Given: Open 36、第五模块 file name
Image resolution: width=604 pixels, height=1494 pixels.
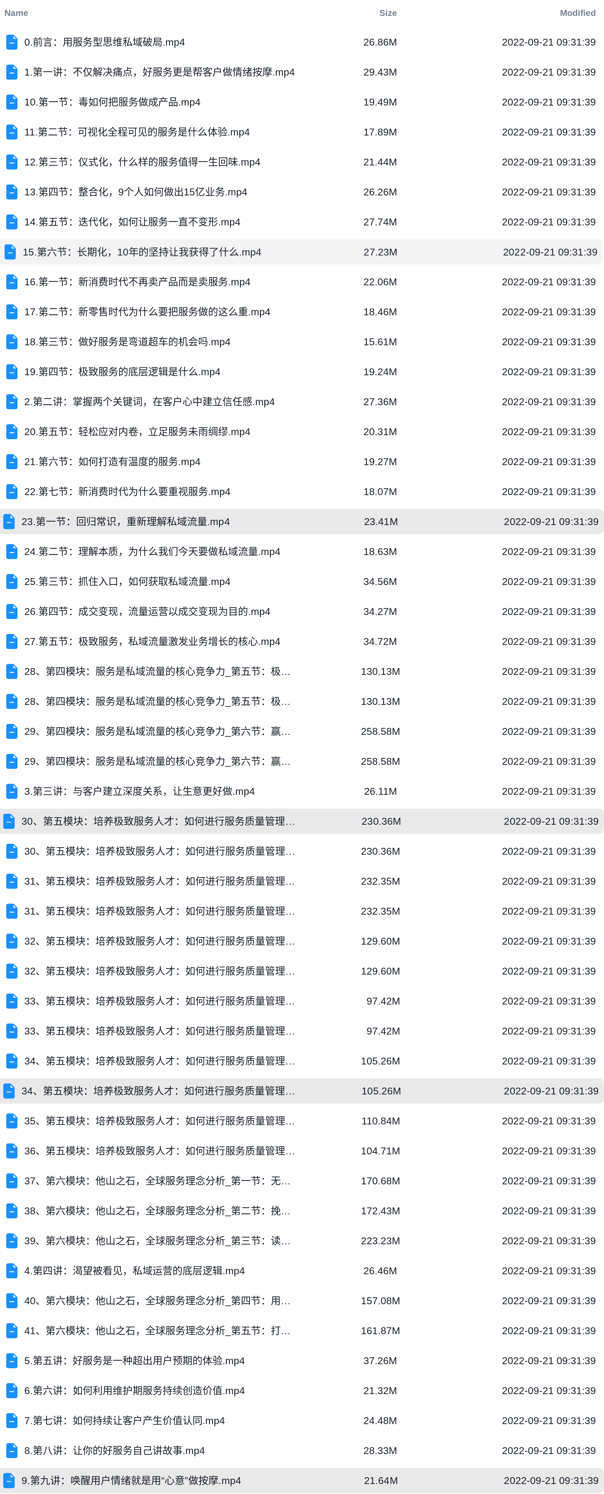Looking at the screenshot, I should pos(159,1151).
